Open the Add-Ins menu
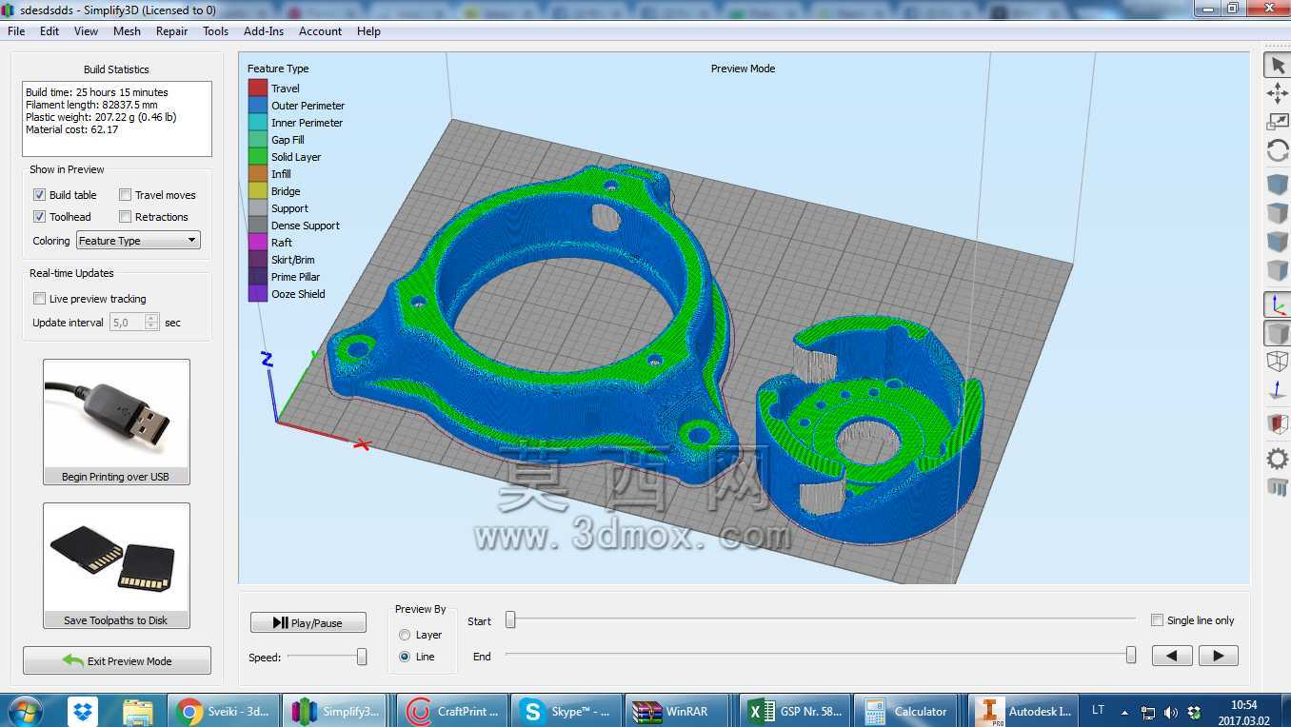This screenshot has height=727, width=1291. (x=264, y=31)
